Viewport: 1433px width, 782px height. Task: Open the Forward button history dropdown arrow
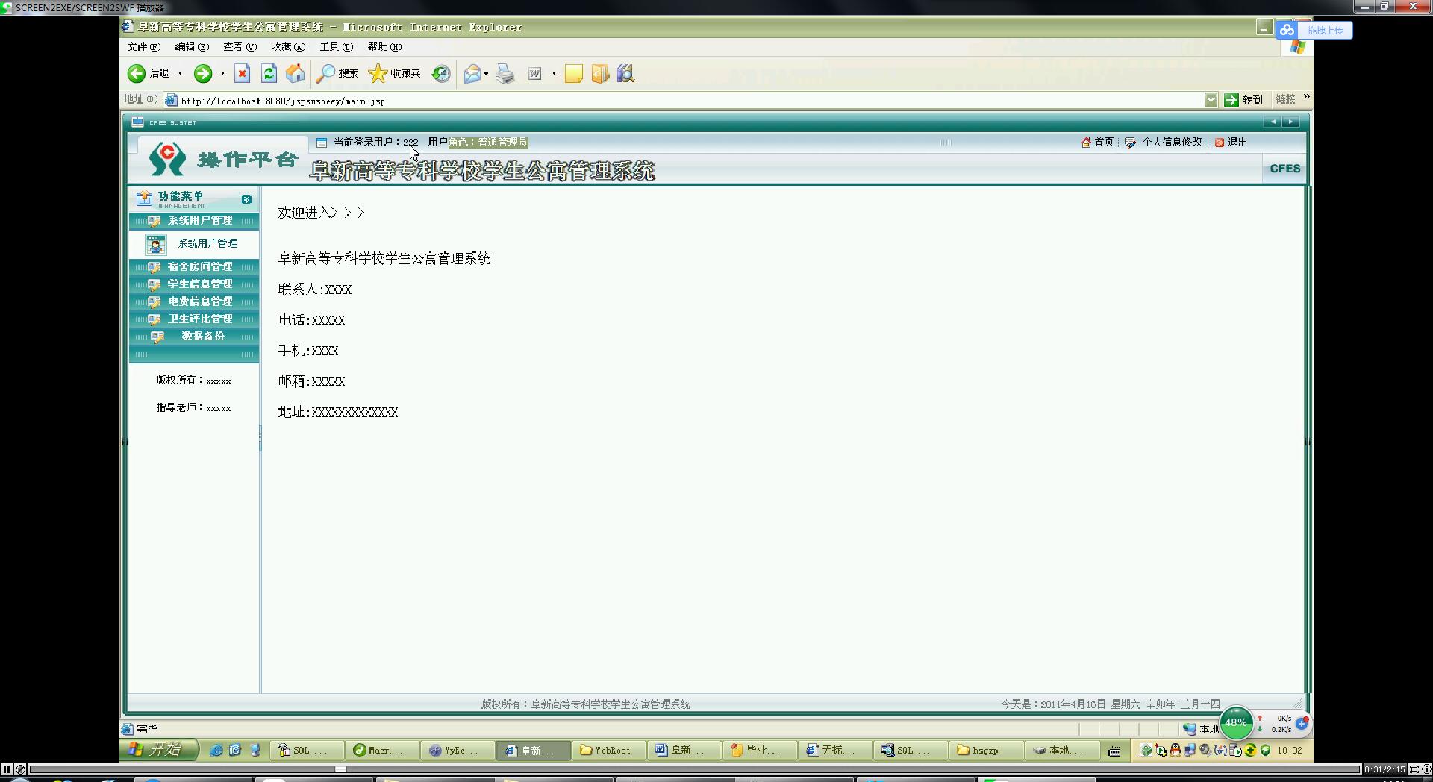pos(222,73)
